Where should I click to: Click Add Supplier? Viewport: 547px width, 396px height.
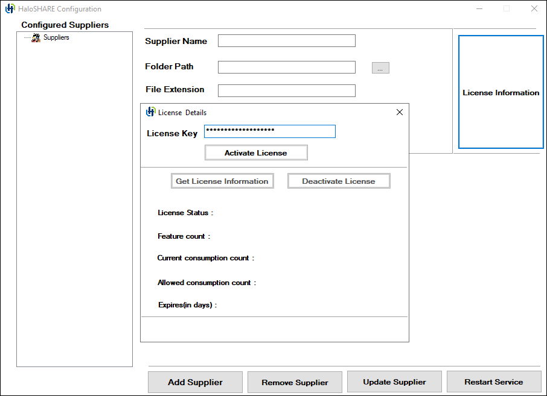[x=195, y=382]
